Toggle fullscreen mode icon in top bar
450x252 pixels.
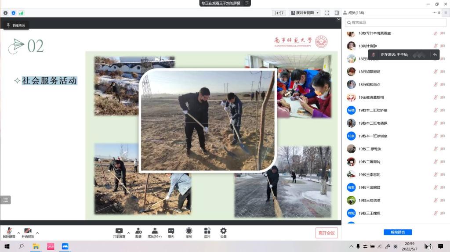pos(327,13)
